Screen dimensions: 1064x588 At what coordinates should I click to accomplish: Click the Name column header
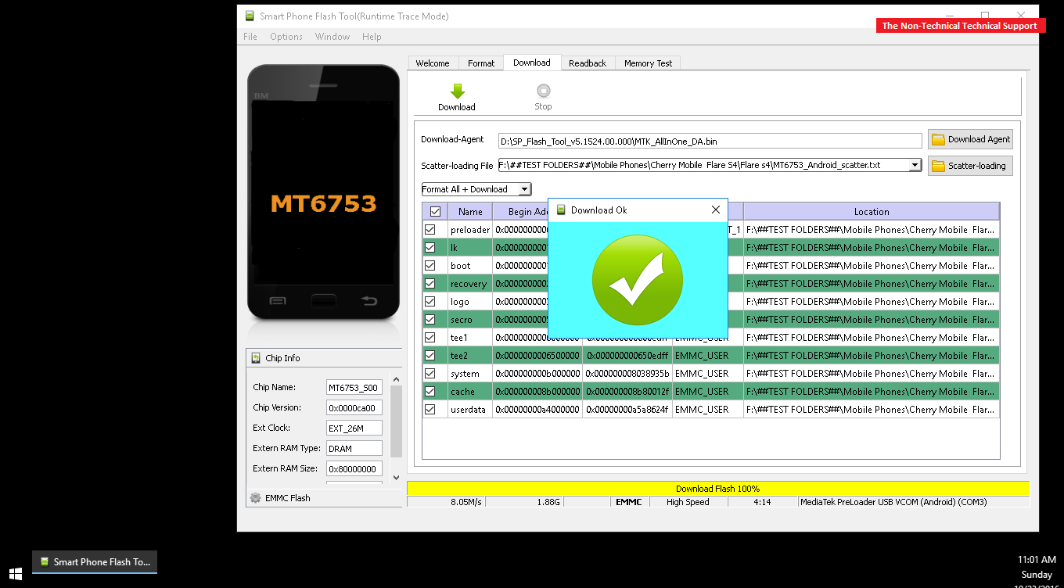[470, 211]
